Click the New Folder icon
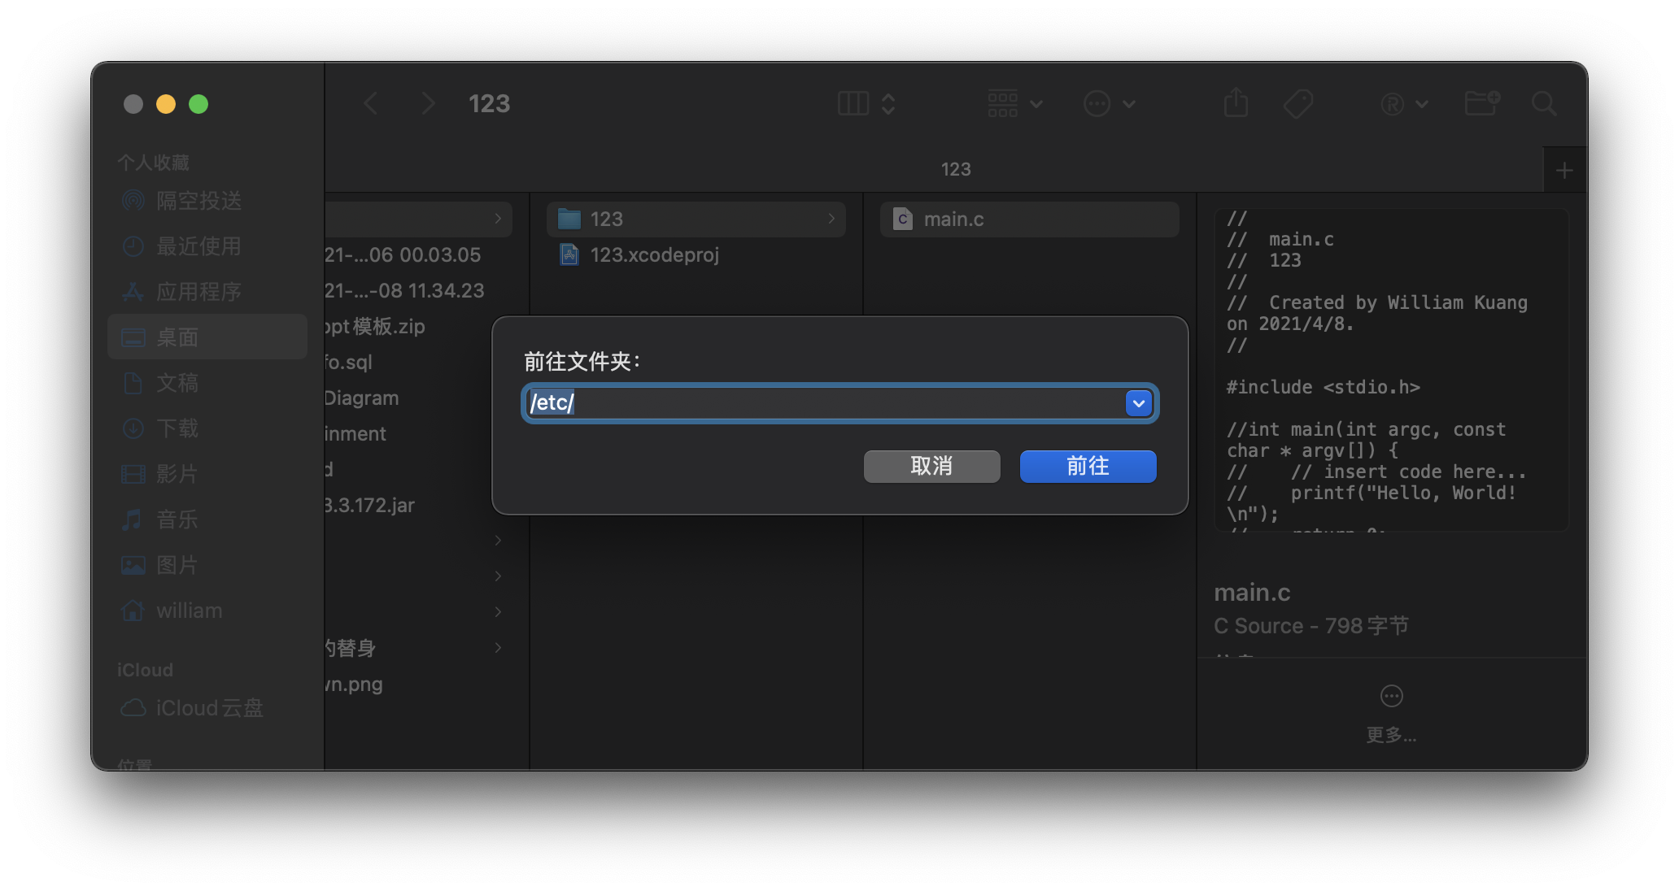 (1481, 103)
